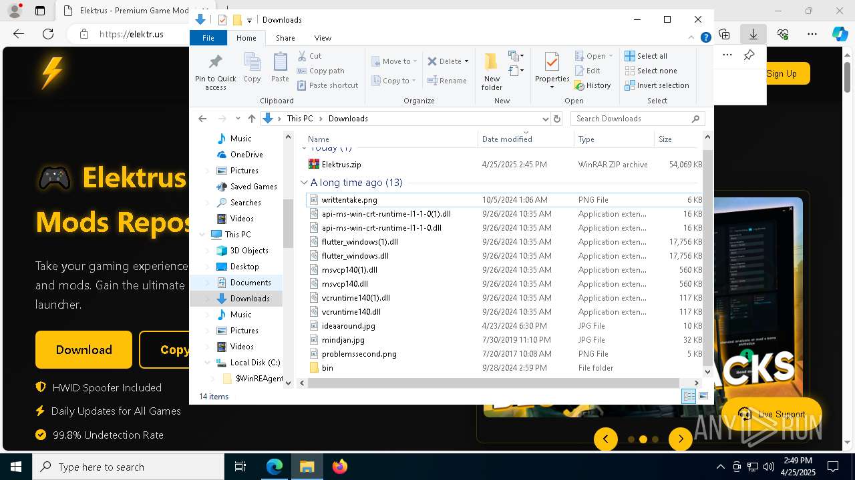Switch to the View ribbon tab
This screenshot has width=855, height=480.
(323, 38)
